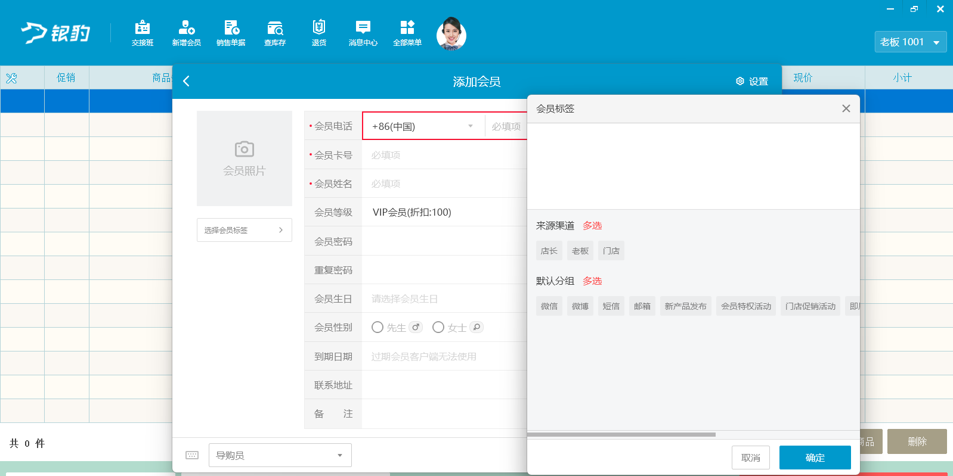953x476 pixels.
Task: Open 销售单据 sales receipts icon
Action: [x=231, y=33]
